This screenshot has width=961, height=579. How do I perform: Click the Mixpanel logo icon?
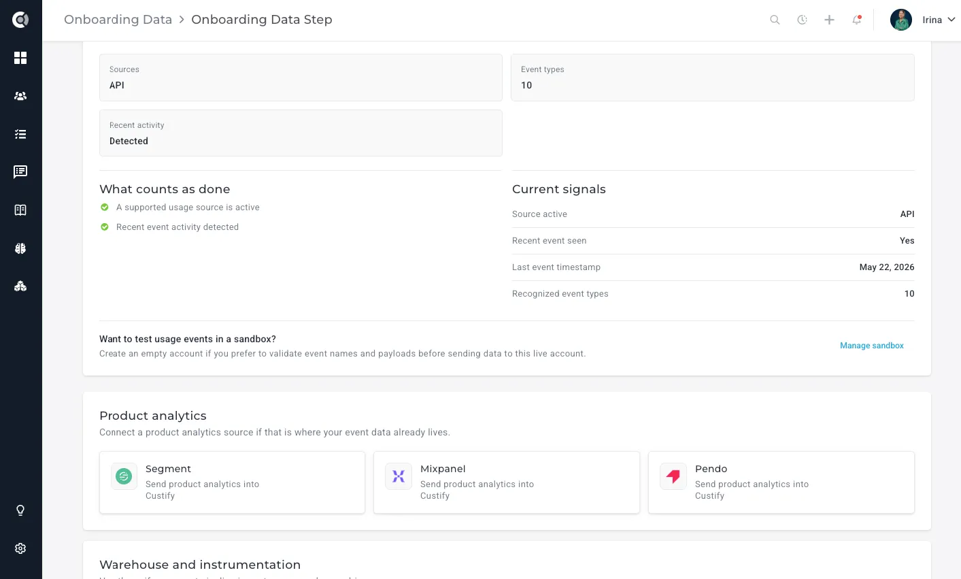399,476
